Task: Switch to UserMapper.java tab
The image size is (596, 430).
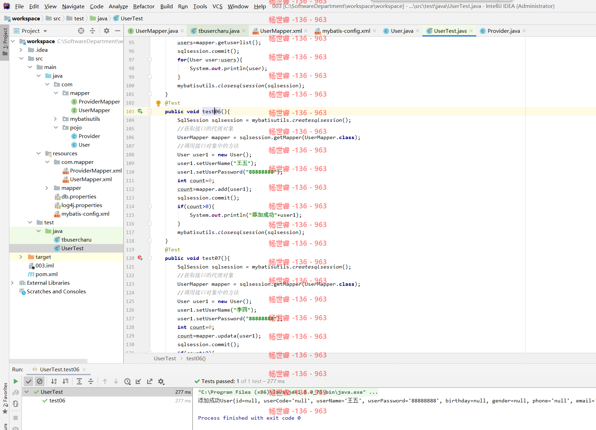Action: tap(156, 31)
